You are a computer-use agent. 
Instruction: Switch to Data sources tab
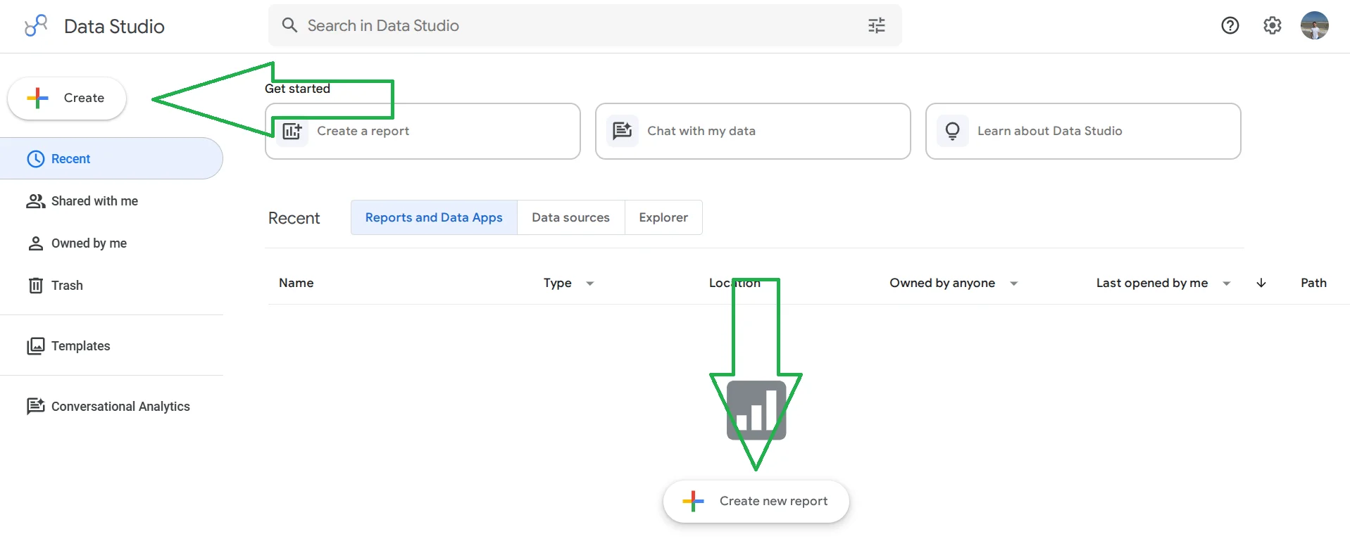tap(571, 217)
